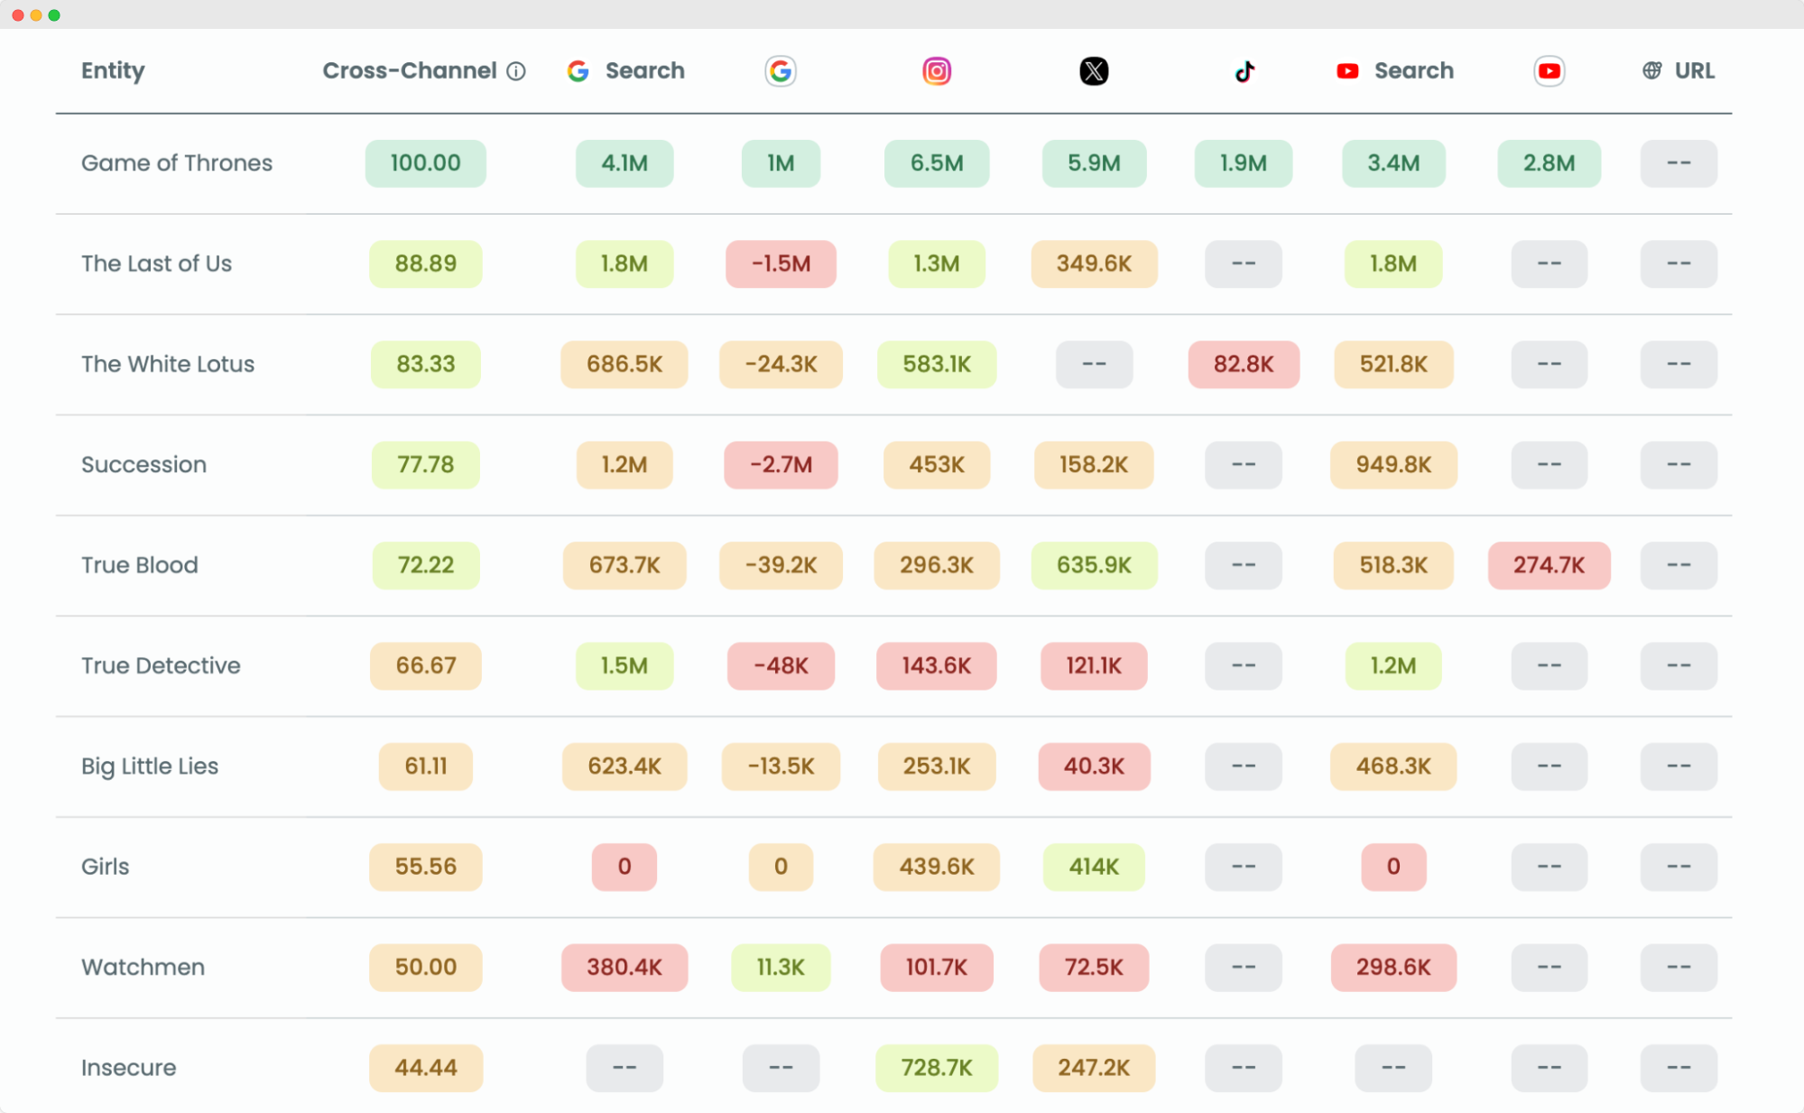Select the Game of Thrones entity

coord(177,163)
